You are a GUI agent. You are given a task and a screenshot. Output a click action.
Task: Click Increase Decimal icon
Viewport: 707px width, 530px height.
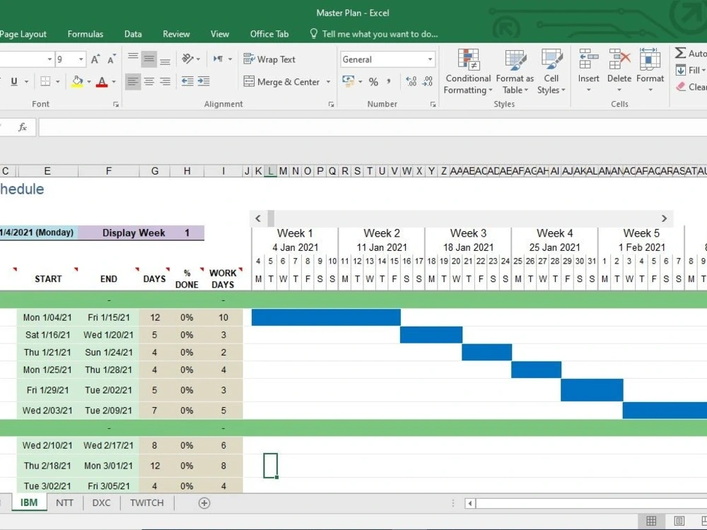(411, 81)
